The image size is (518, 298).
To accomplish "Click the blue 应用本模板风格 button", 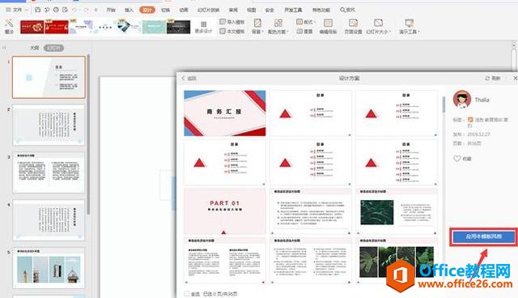I will pyautogui.click(x=484, y=236).
